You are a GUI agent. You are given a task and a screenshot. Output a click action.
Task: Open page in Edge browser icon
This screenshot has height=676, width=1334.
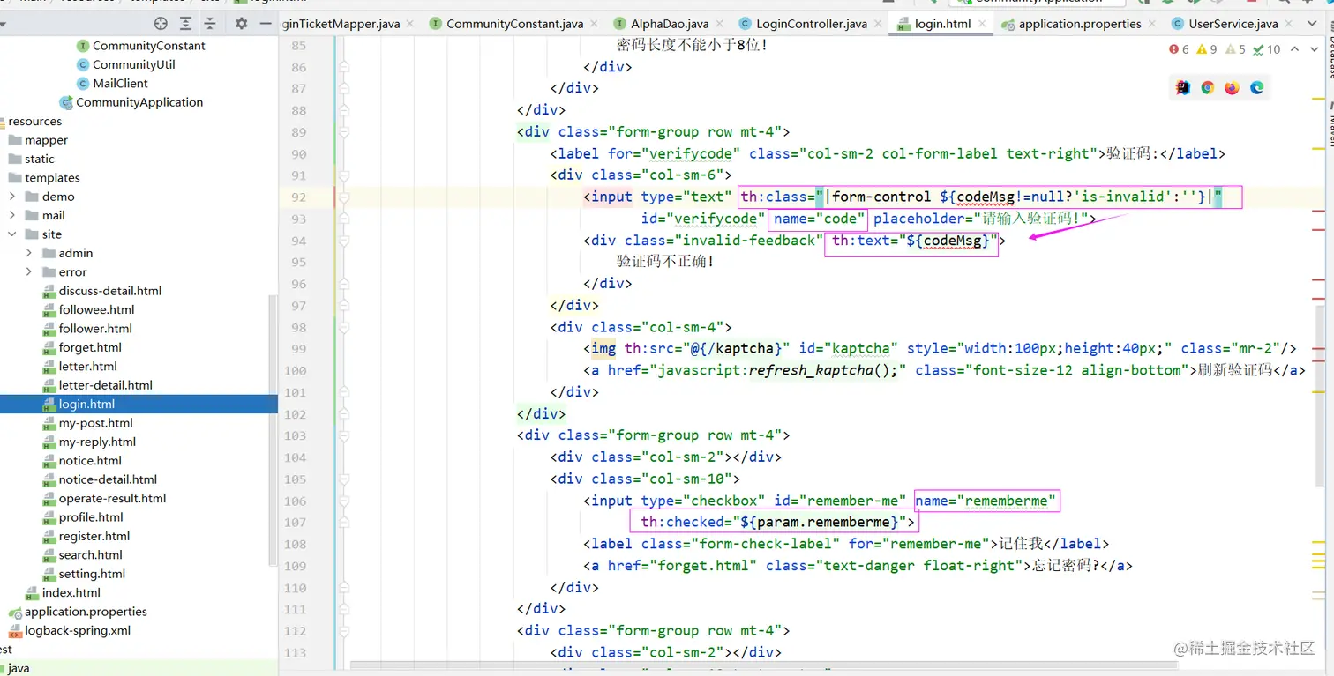coord(1257,87)
